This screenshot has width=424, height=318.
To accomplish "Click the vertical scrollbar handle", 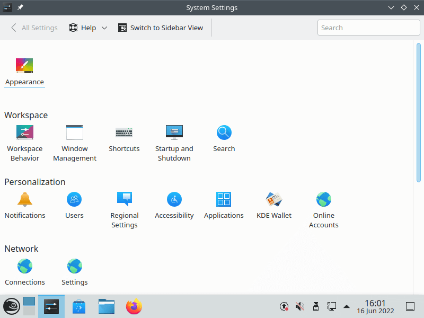I will pos(419,112).
